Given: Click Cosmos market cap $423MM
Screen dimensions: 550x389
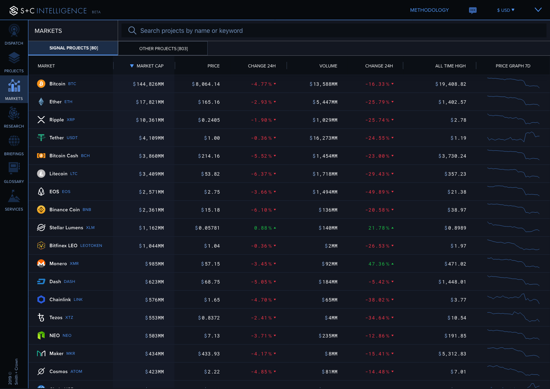Looking at the screenshot, I should 155,372.
